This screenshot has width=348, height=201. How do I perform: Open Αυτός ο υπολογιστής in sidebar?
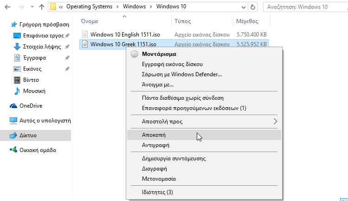click(45, 121)
